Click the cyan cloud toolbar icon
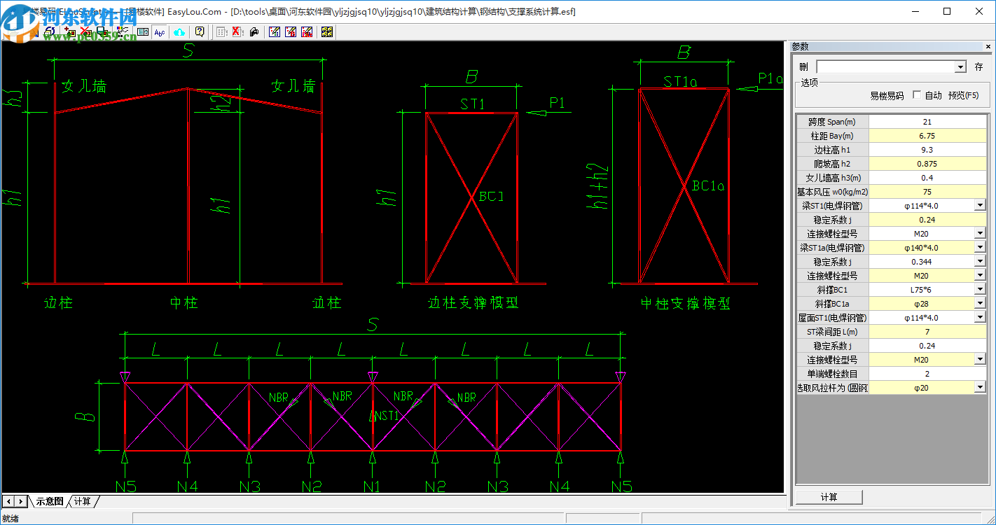This screenshot has width=996, height=525. pyautogui.click(x=179, y=31)
